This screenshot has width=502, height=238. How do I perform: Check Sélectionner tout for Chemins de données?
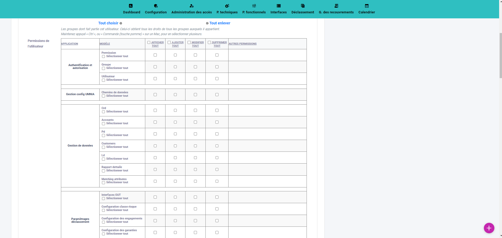[103, 96]
